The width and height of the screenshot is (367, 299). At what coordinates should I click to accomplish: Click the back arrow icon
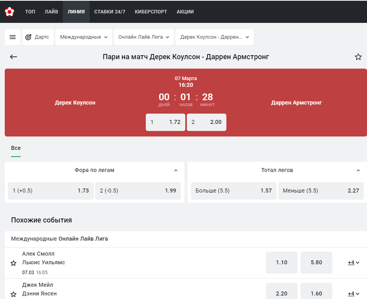[13, 56]
